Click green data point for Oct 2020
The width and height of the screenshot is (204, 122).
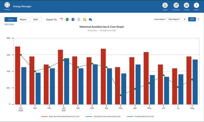21,55
